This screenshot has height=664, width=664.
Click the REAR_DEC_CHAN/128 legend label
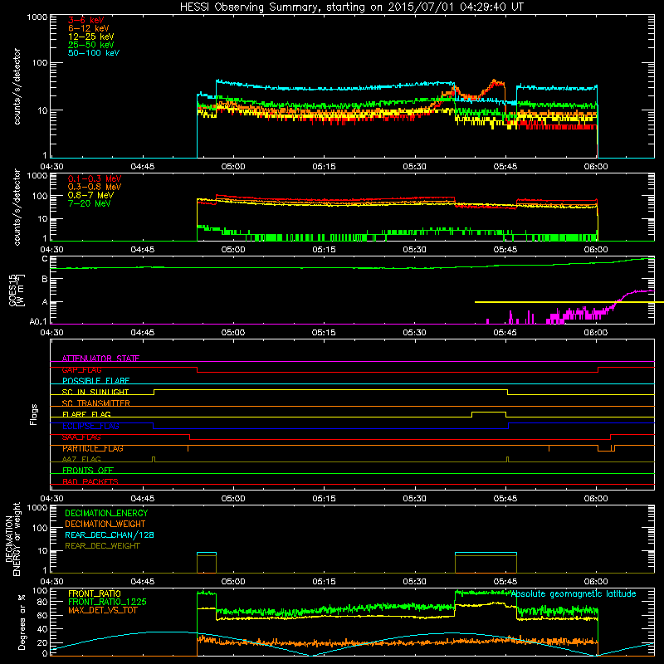pyautogui.click(x=110, y=535)
